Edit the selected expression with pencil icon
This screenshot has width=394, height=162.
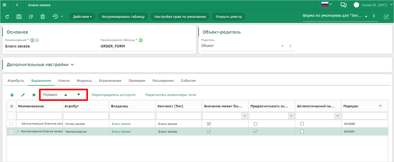coord(23,95)
